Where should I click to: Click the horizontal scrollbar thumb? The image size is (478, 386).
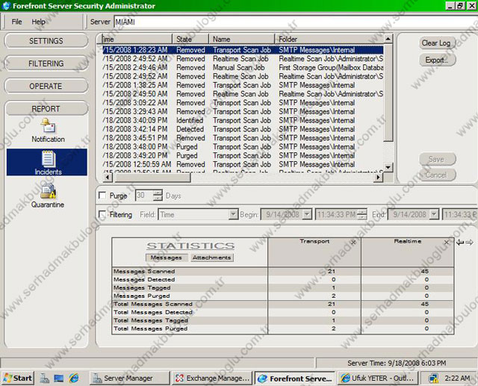coord(152,177)
